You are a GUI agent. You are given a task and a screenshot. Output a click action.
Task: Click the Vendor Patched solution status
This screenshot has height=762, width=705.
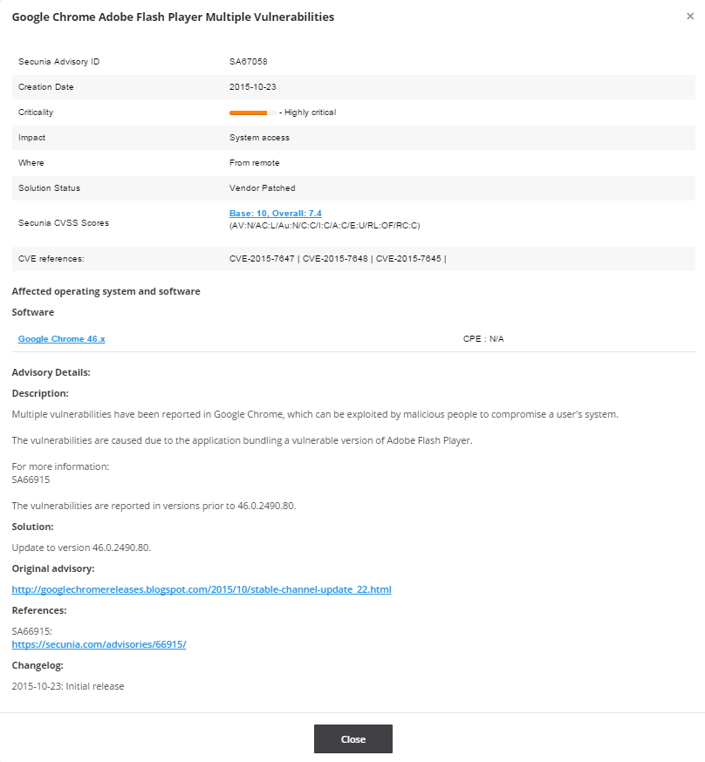pos(262,187)
